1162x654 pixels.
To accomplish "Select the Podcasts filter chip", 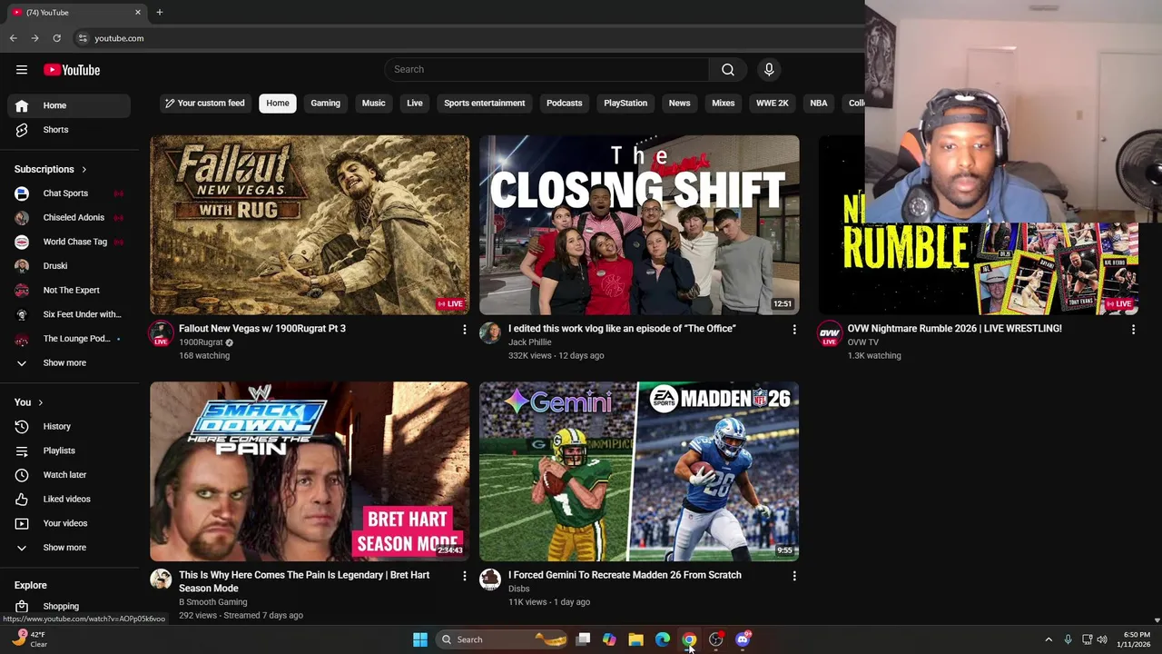I will pos(565,103).
